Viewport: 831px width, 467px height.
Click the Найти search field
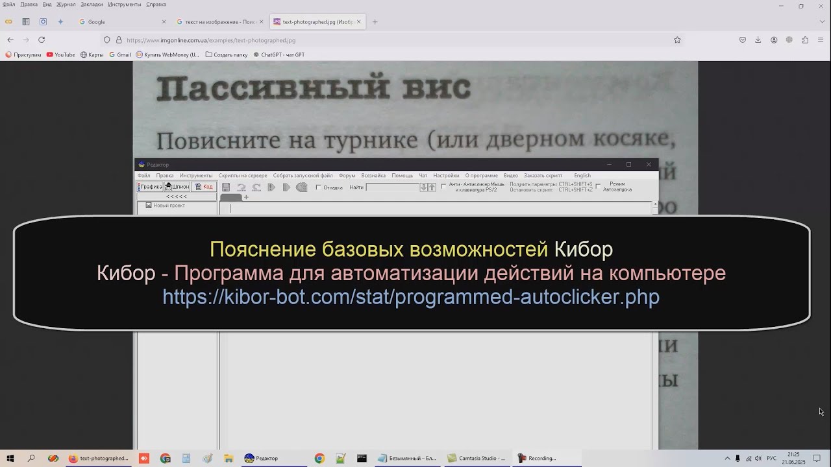[x=392, y=187]
